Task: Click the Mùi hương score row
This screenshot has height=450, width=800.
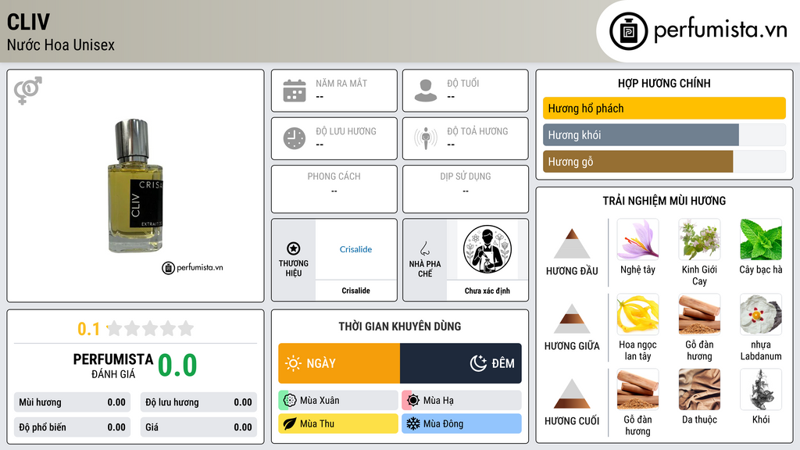Action: (72, 402)
